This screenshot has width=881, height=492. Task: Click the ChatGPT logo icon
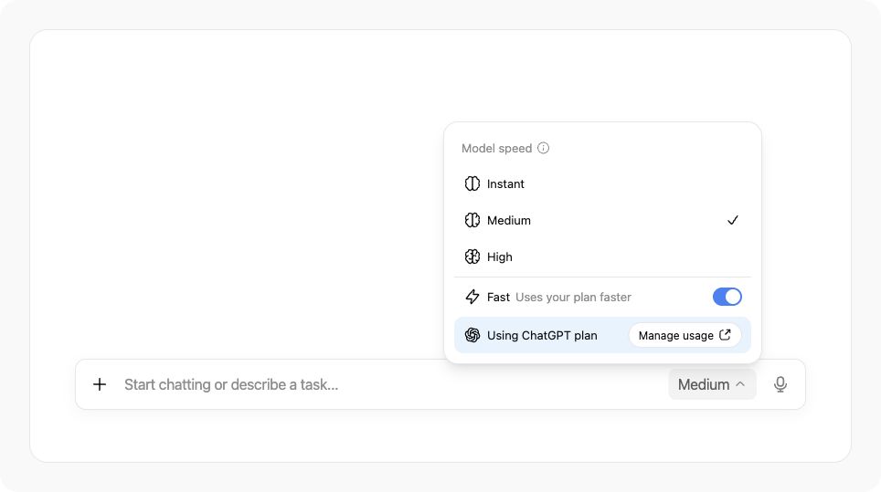472,336
